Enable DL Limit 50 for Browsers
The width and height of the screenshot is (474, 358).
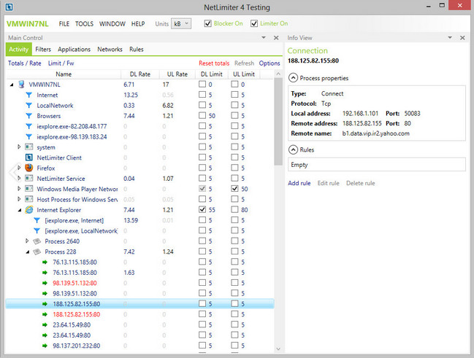tap(202, 115)
